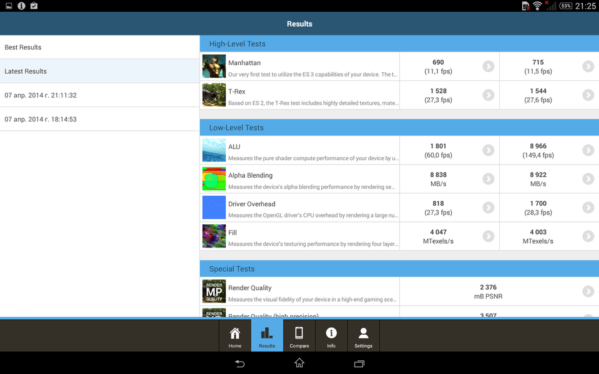The width and height of the screenshot is (599, 374).
Task: Open the Compare tab
Action: (299, 335)
